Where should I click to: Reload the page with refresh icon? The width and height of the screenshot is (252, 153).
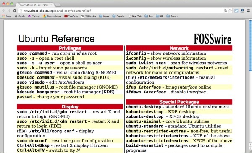(x=15, y=11)
